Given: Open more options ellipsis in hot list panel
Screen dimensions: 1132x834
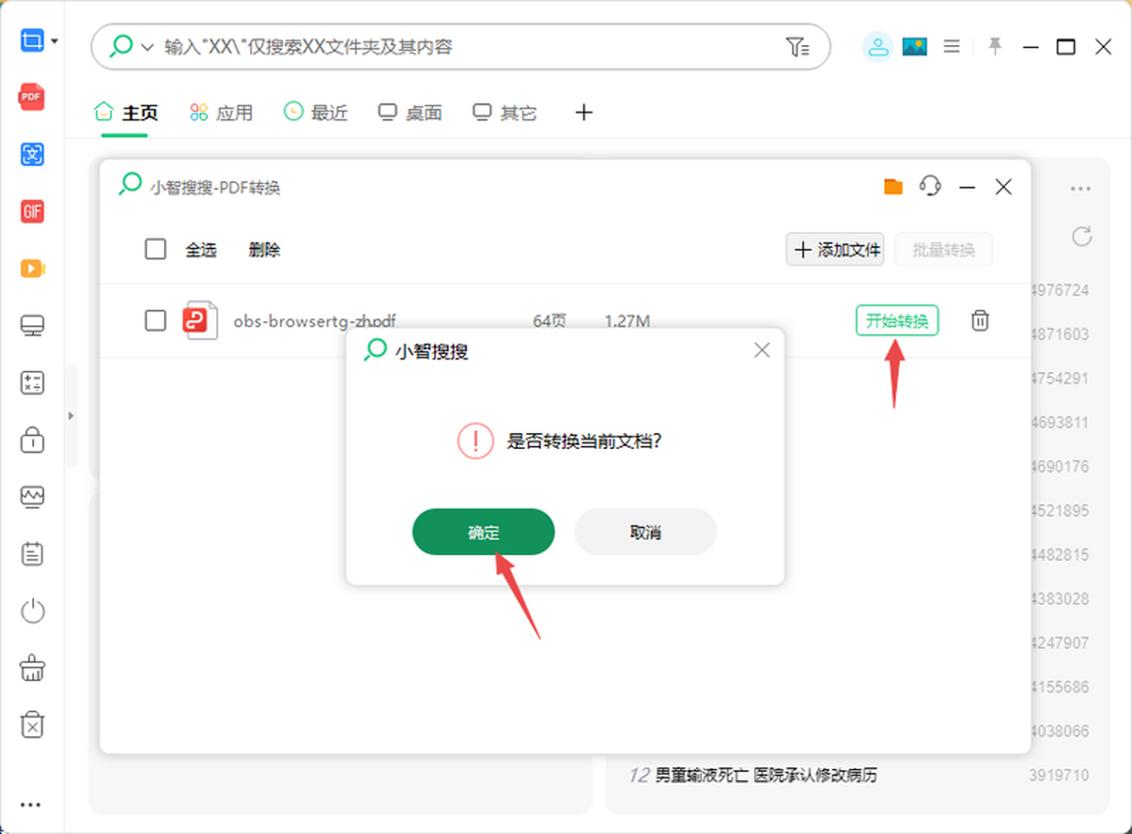Looking at the screenshot, I should pyautogui.click(x=1080, y=189).
